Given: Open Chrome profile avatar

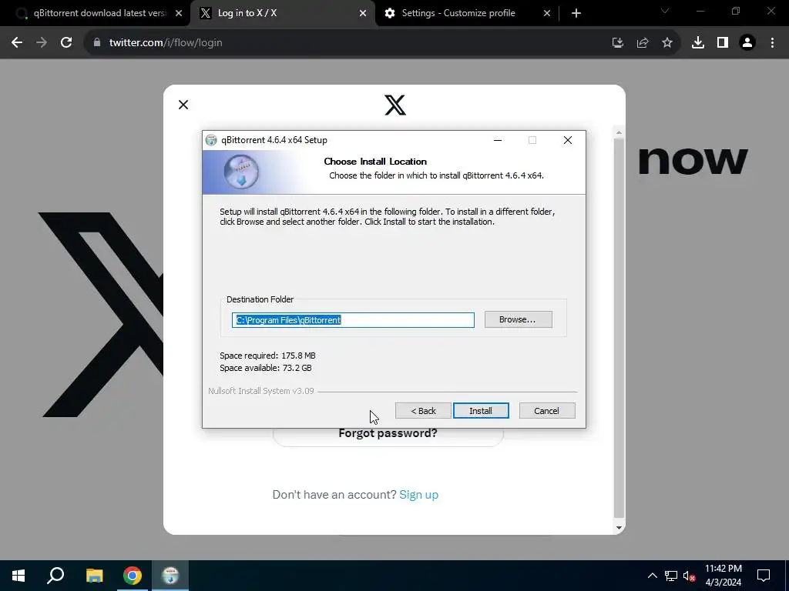Looking at the screenshot, I should (747, 43).
